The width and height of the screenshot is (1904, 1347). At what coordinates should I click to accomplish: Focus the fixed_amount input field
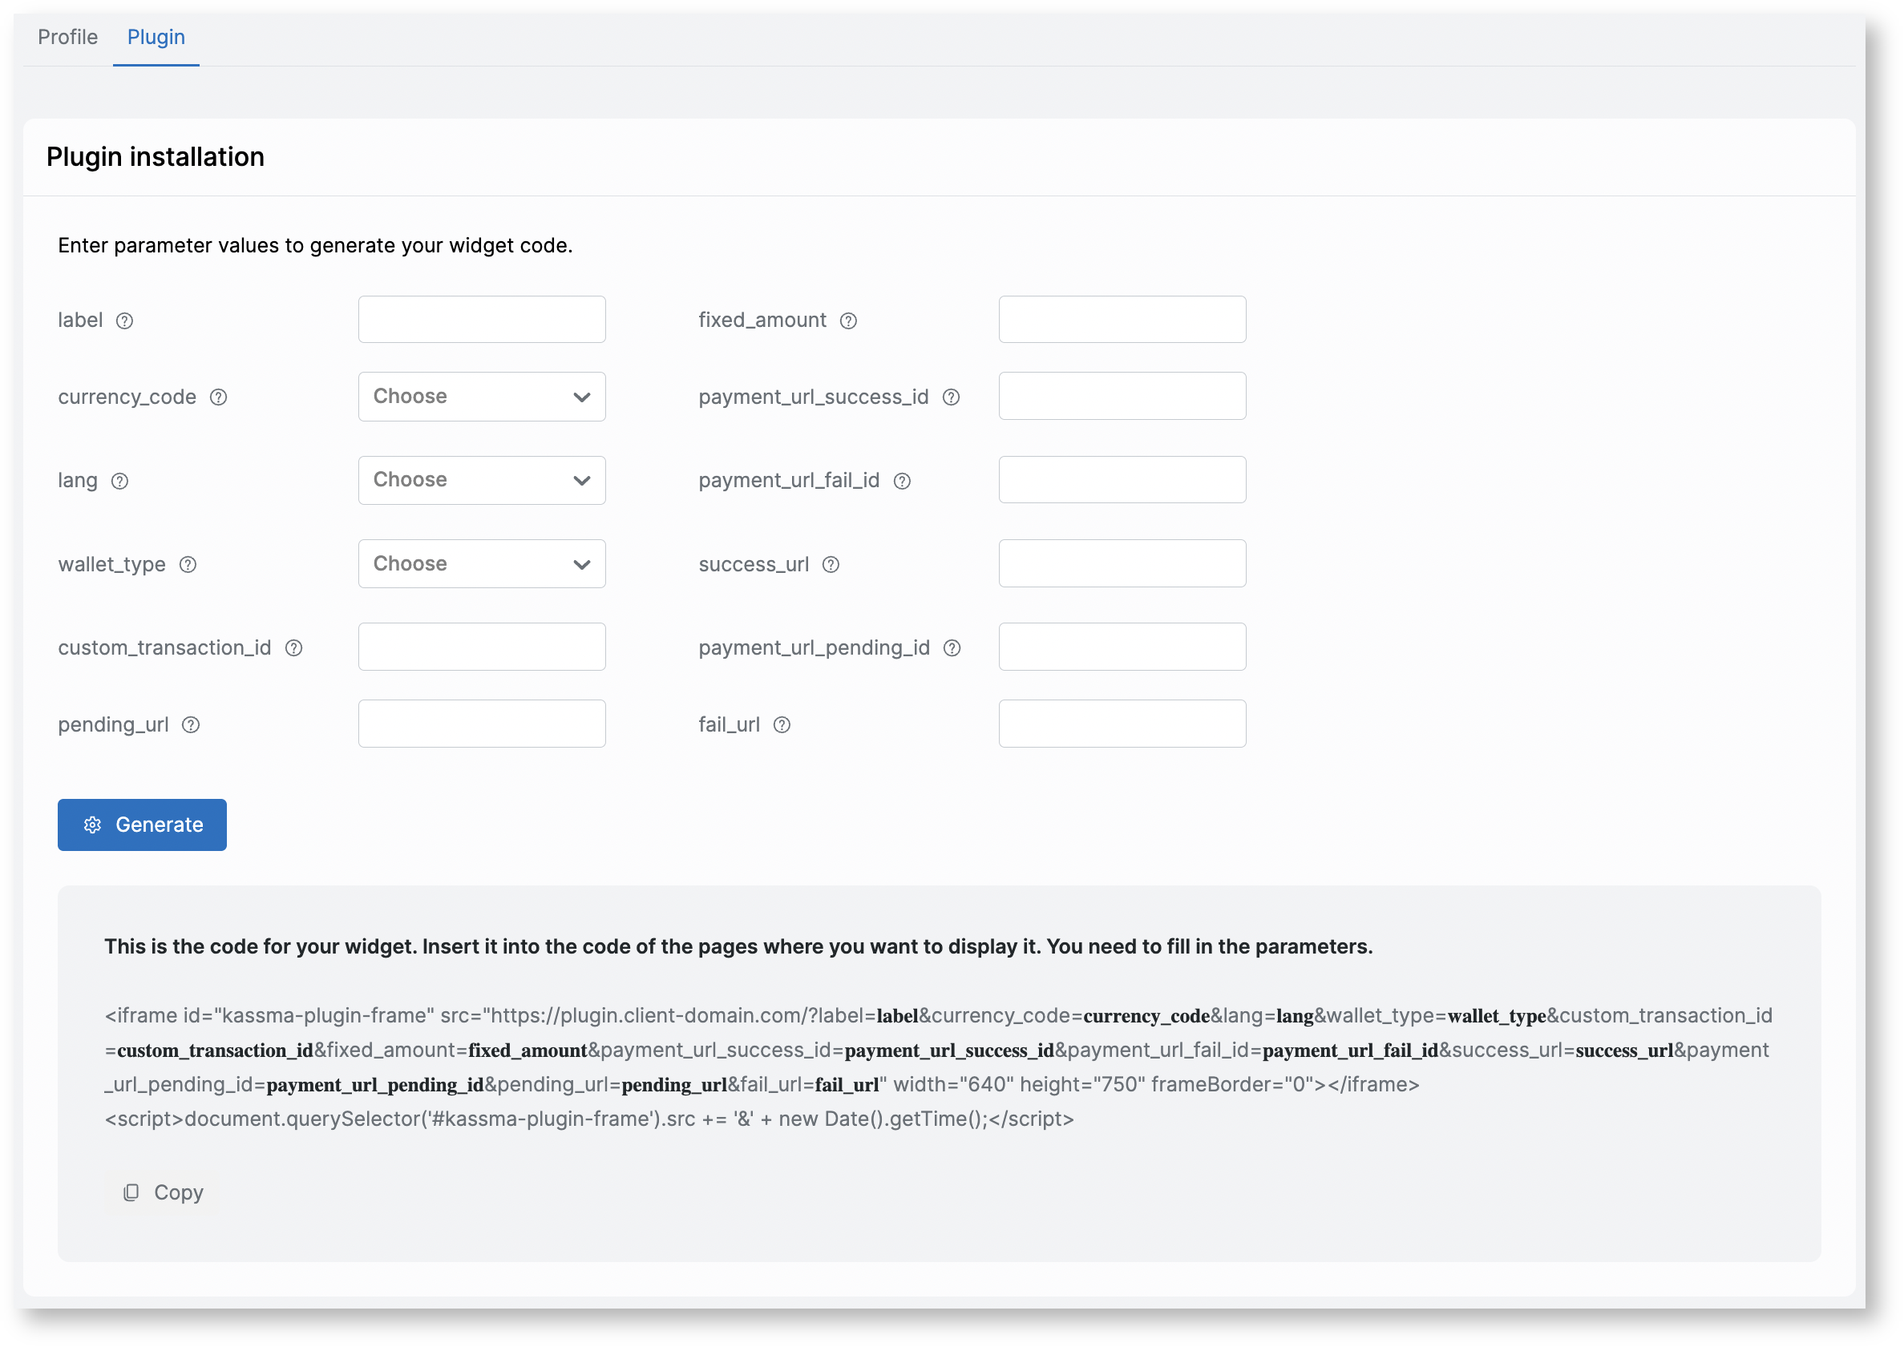point(1122,320)
